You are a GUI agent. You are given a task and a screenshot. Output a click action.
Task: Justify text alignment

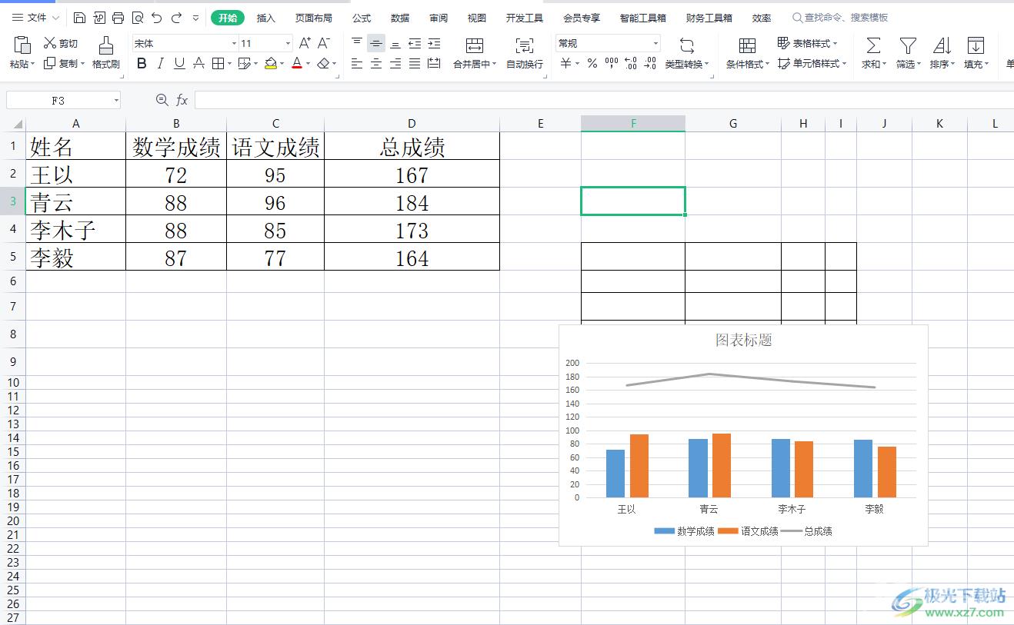coord(415,64)
